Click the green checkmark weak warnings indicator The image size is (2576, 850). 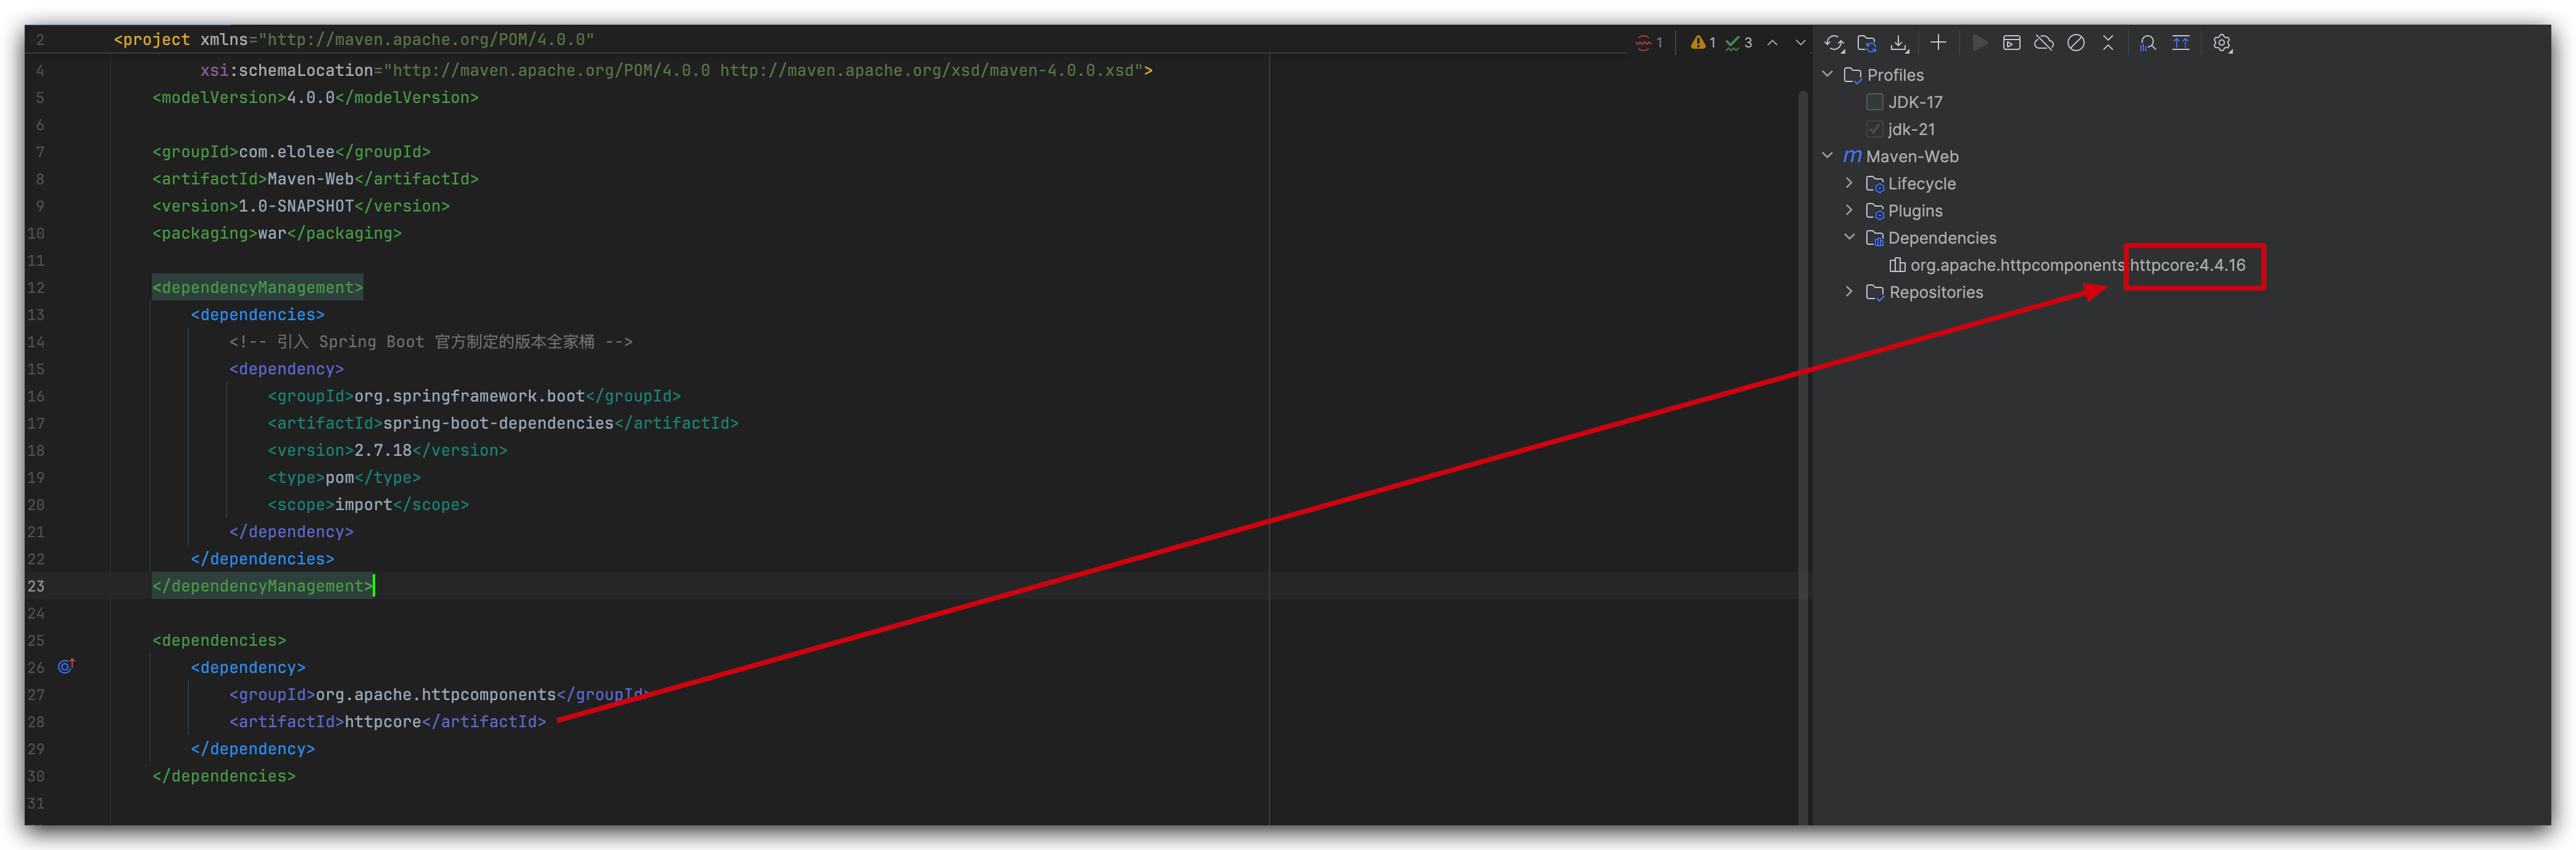[1739, 42]
